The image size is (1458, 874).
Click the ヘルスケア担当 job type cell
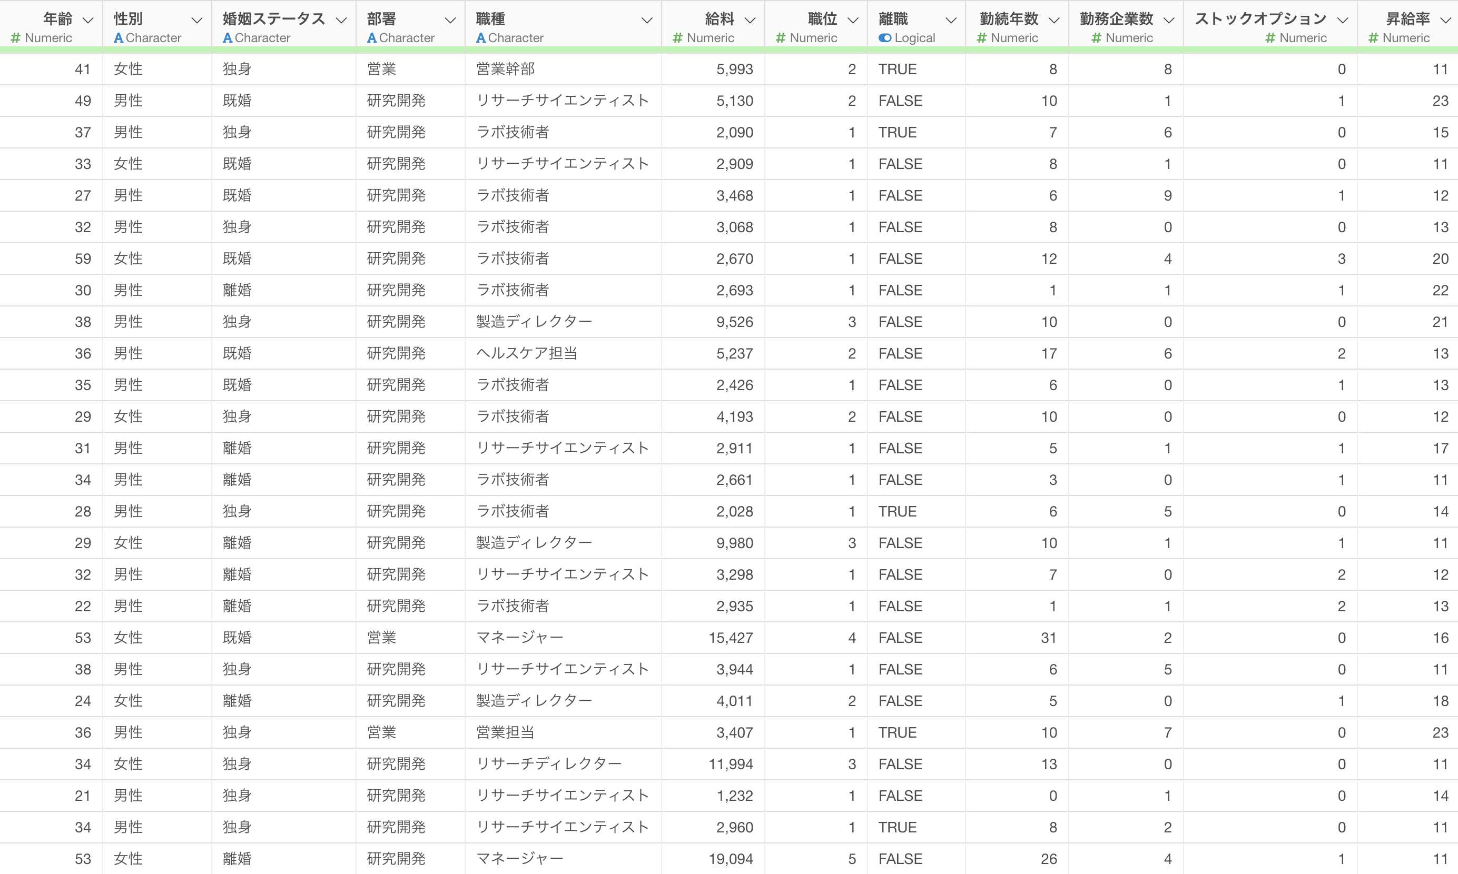(x=527, y=353)
